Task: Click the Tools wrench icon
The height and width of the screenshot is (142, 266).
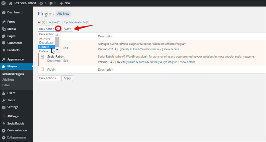Action: click(4, 100)
